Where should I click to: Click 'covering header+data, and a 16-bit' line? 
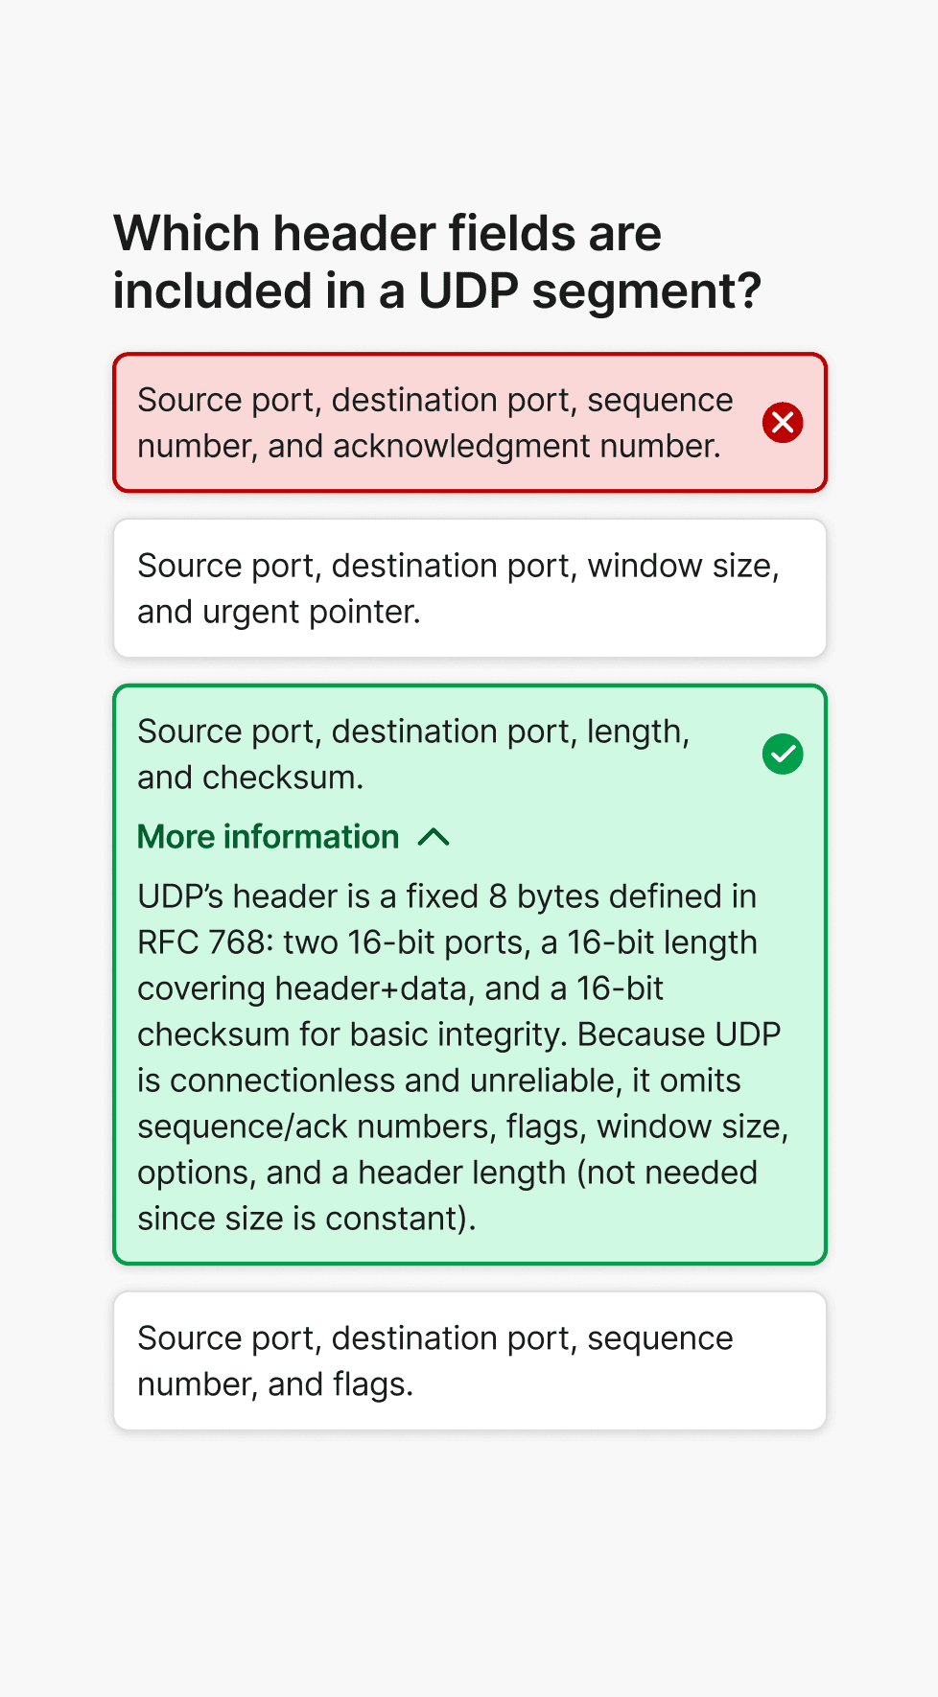pos(401,988)
